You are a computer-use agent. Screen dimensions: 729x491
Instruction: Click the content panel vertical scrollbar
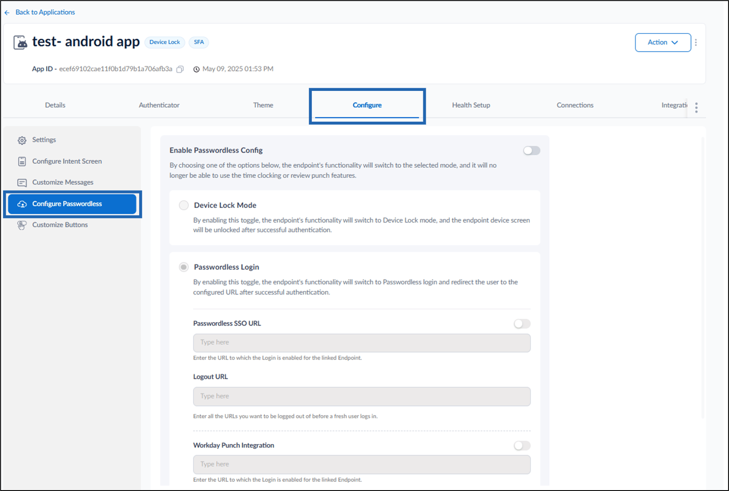703,278
